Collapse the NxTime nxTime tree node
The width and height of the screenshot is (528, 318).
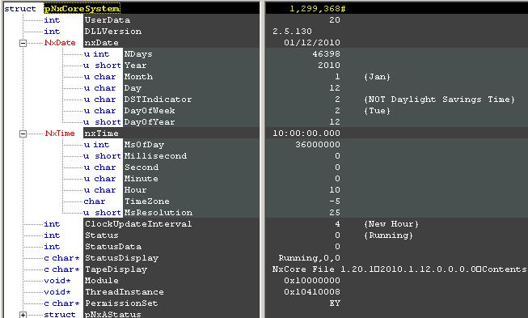pyautogui.click(x=23, y=134)
